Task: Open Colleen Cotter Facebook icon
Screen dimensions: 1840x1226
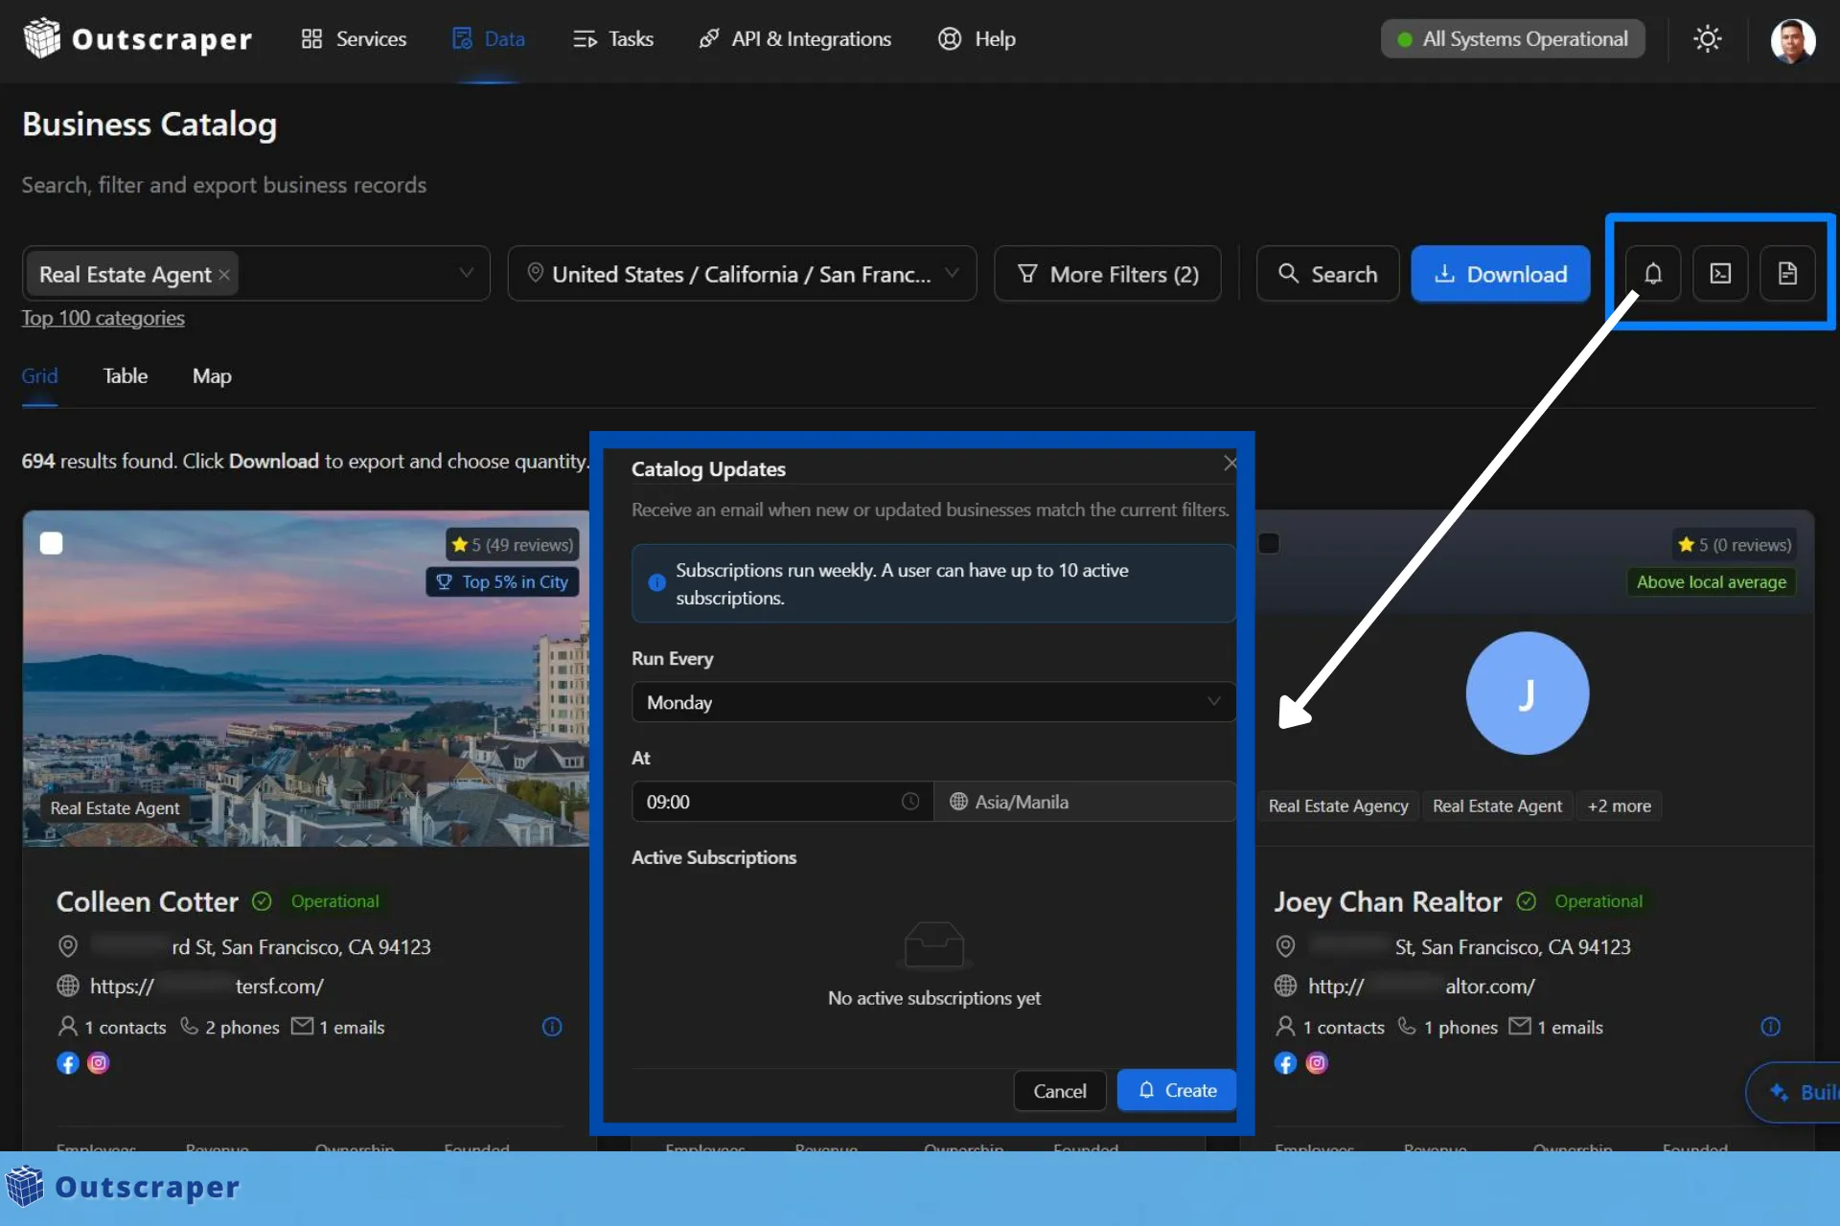Action: [x=67, y=1063]
